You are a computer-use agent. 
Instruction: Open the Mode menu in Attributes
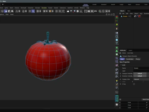click(124, 53)
